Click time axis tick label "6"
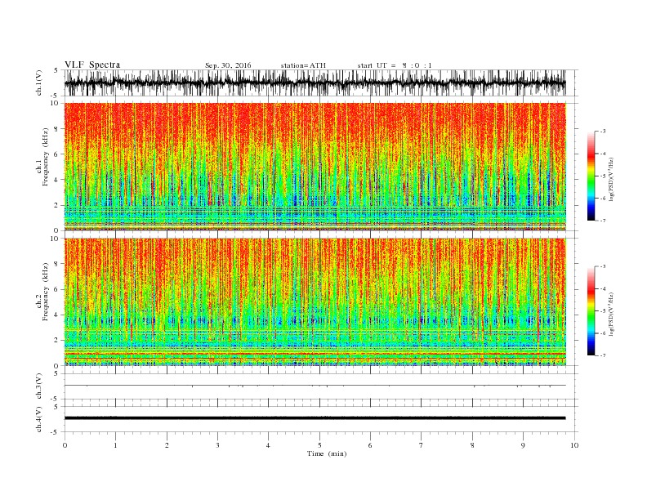 (370, 445)
